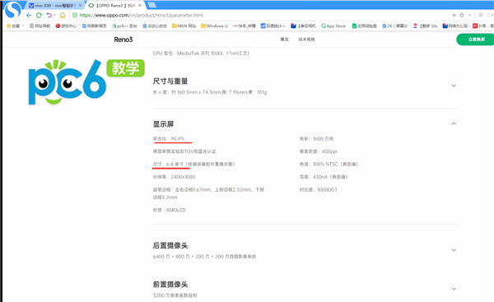Click the green security shield in address bar
Screen dimensions: 494x302
coord(75,15)
